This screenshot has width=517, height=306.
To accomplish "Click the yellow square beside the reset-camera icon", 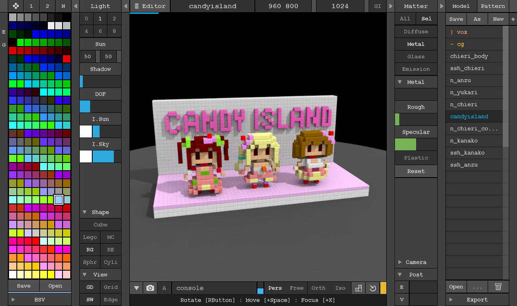I will [383, 288].
